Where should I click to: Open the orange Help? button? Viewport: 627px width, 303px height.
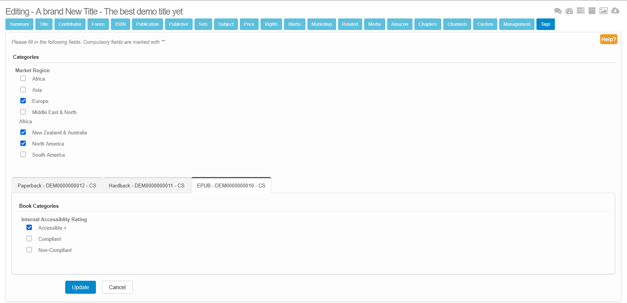(x=609, y=39)
